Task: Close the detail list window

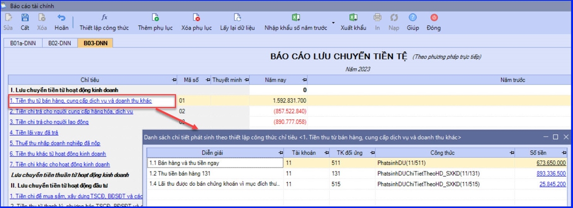Action: click(566, 137)
